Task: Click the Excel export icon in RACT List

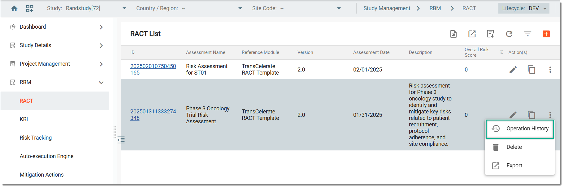Action: coord(453,34)
